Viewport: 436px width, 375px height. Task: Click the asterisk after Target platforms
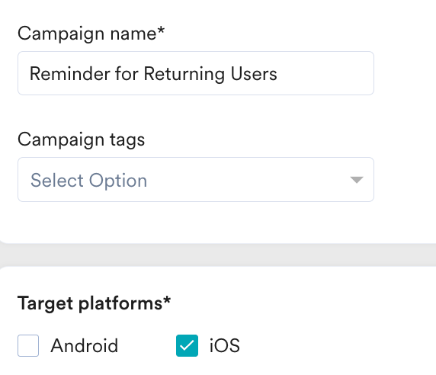pos(167,300)
